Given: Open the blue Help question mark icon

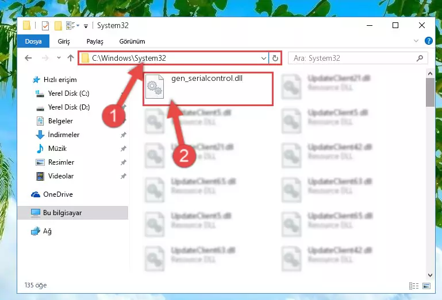Looking at the screenshot, I should [428, 41].
